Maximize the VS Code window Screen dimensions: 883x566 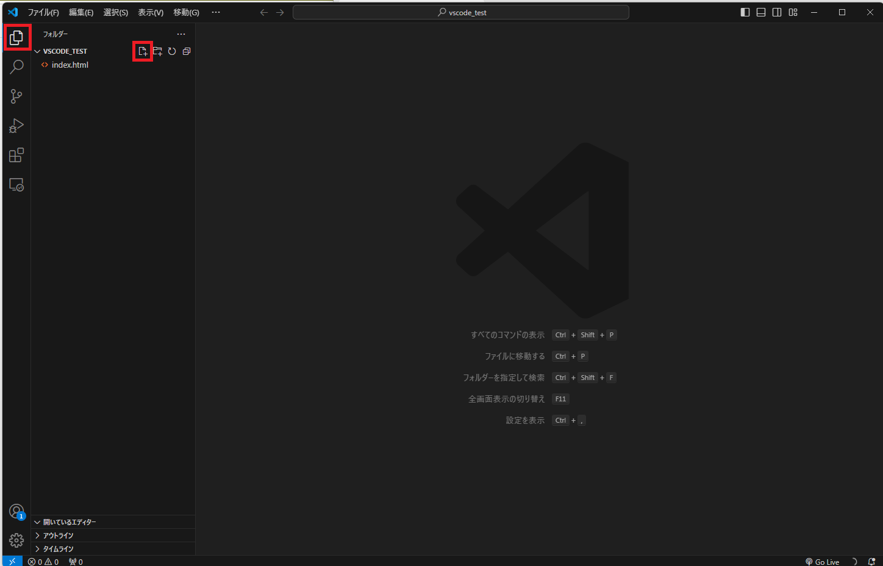pos(842,12)
